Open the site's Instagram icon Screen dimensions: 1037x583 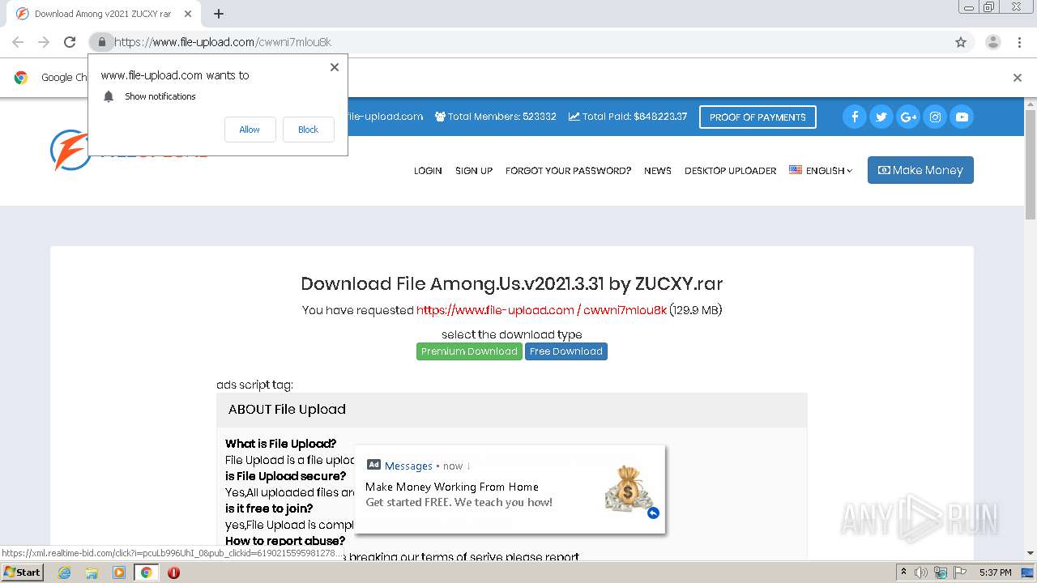click(935, 117)
